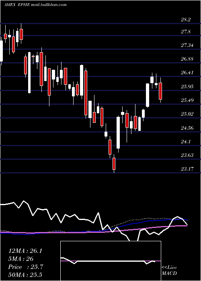Image resolution: width=201 pixels, height=281 pixels.
Task: Click the AMEX EPHE chart title
Action: click(x=35, y=5)
